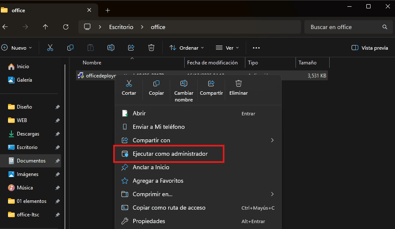Image resolution: width=395 pixels, height=229 pixels.
Task: Unpin the Descargas folder pin icon
Action: (x=57, y=134)
